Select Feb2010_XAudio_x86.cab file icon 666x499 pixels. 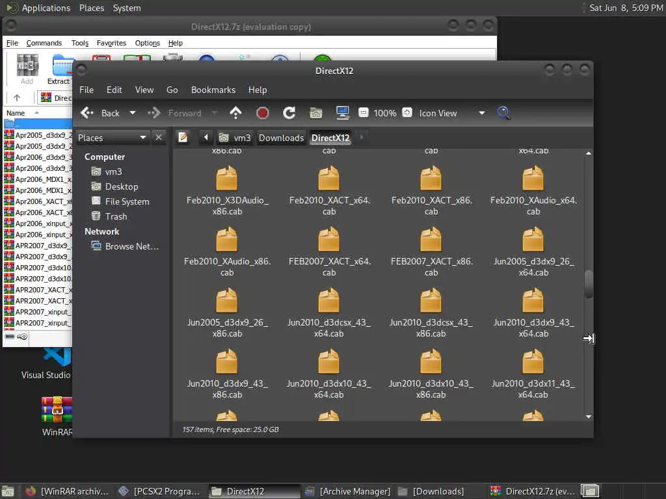pos(227,239)
